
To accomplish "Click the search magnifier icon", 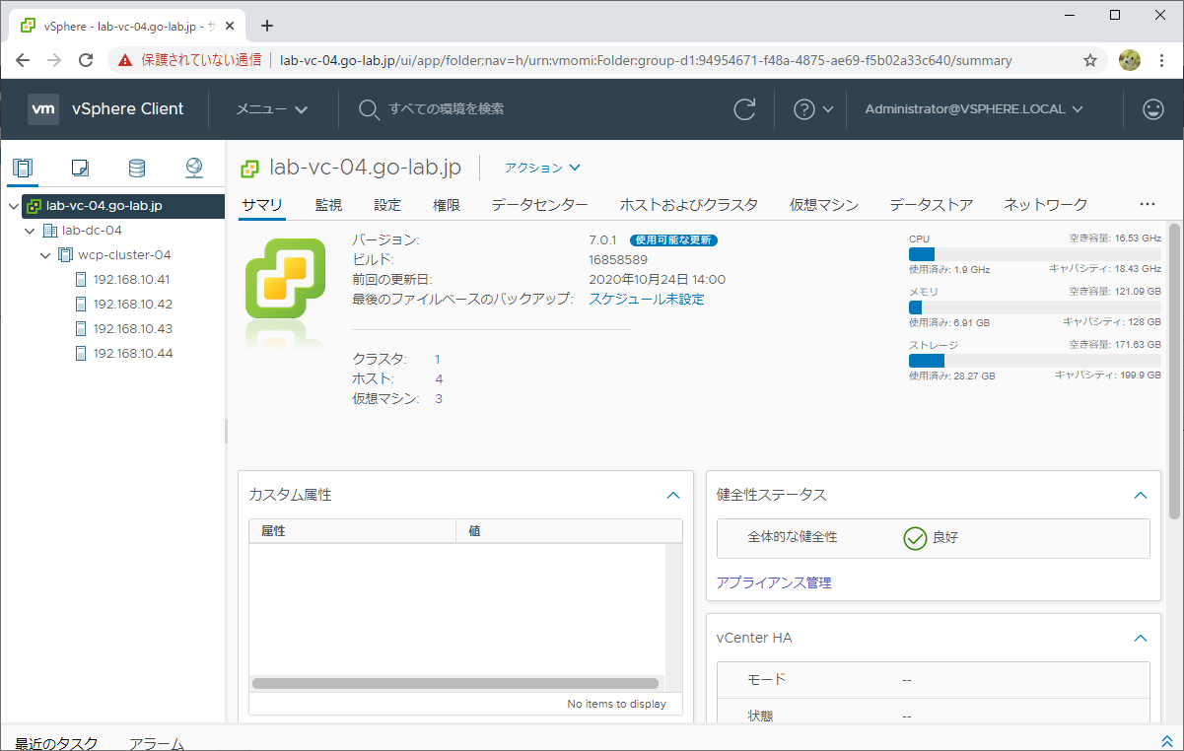I will (369, 109).
